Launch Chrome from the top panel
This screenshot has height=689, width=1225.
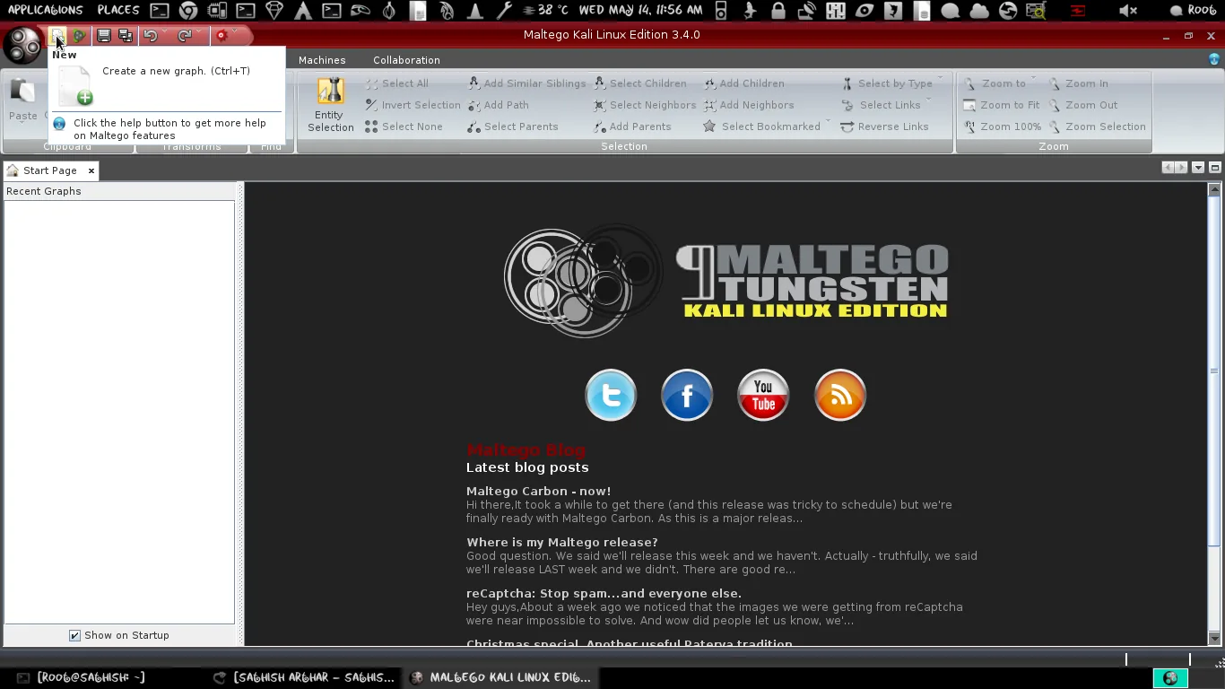pos(188,11)
